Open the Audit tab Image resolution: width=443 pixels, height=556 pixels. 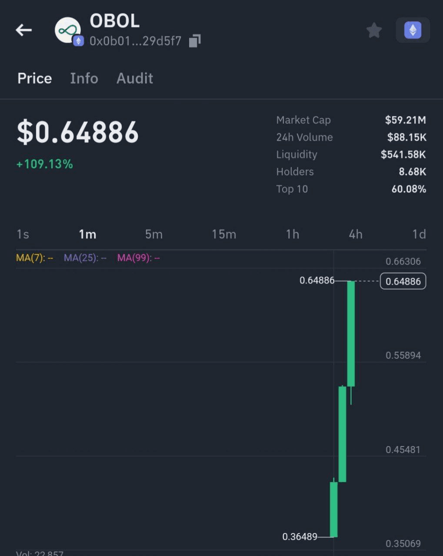(135, 78)
